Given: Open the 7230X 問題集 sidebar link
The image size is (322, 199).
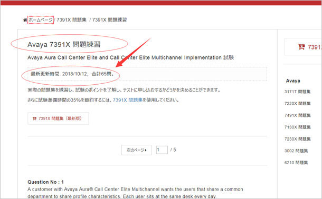Looking at the screenshot, I should [x=297, y=139].
